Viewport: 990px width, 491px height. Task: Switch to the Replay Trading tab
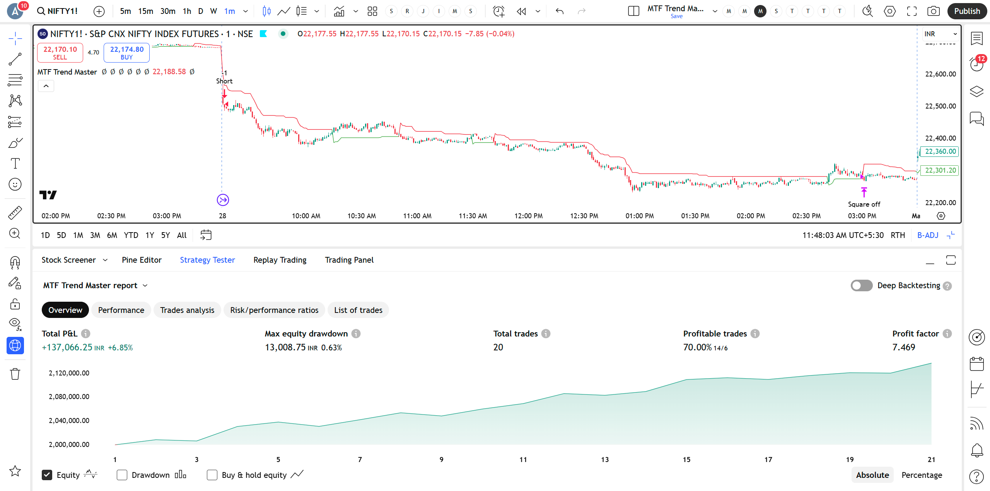pyautogui.click(x=280, y=260)
